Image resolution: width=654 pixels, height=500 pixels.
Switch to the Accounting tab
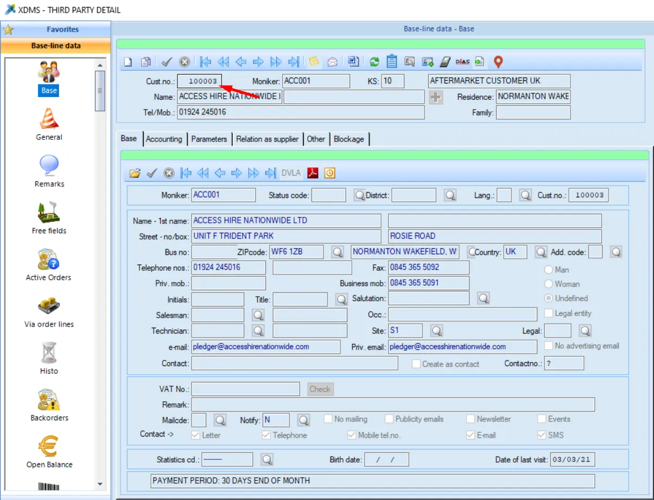coord(164,139)
